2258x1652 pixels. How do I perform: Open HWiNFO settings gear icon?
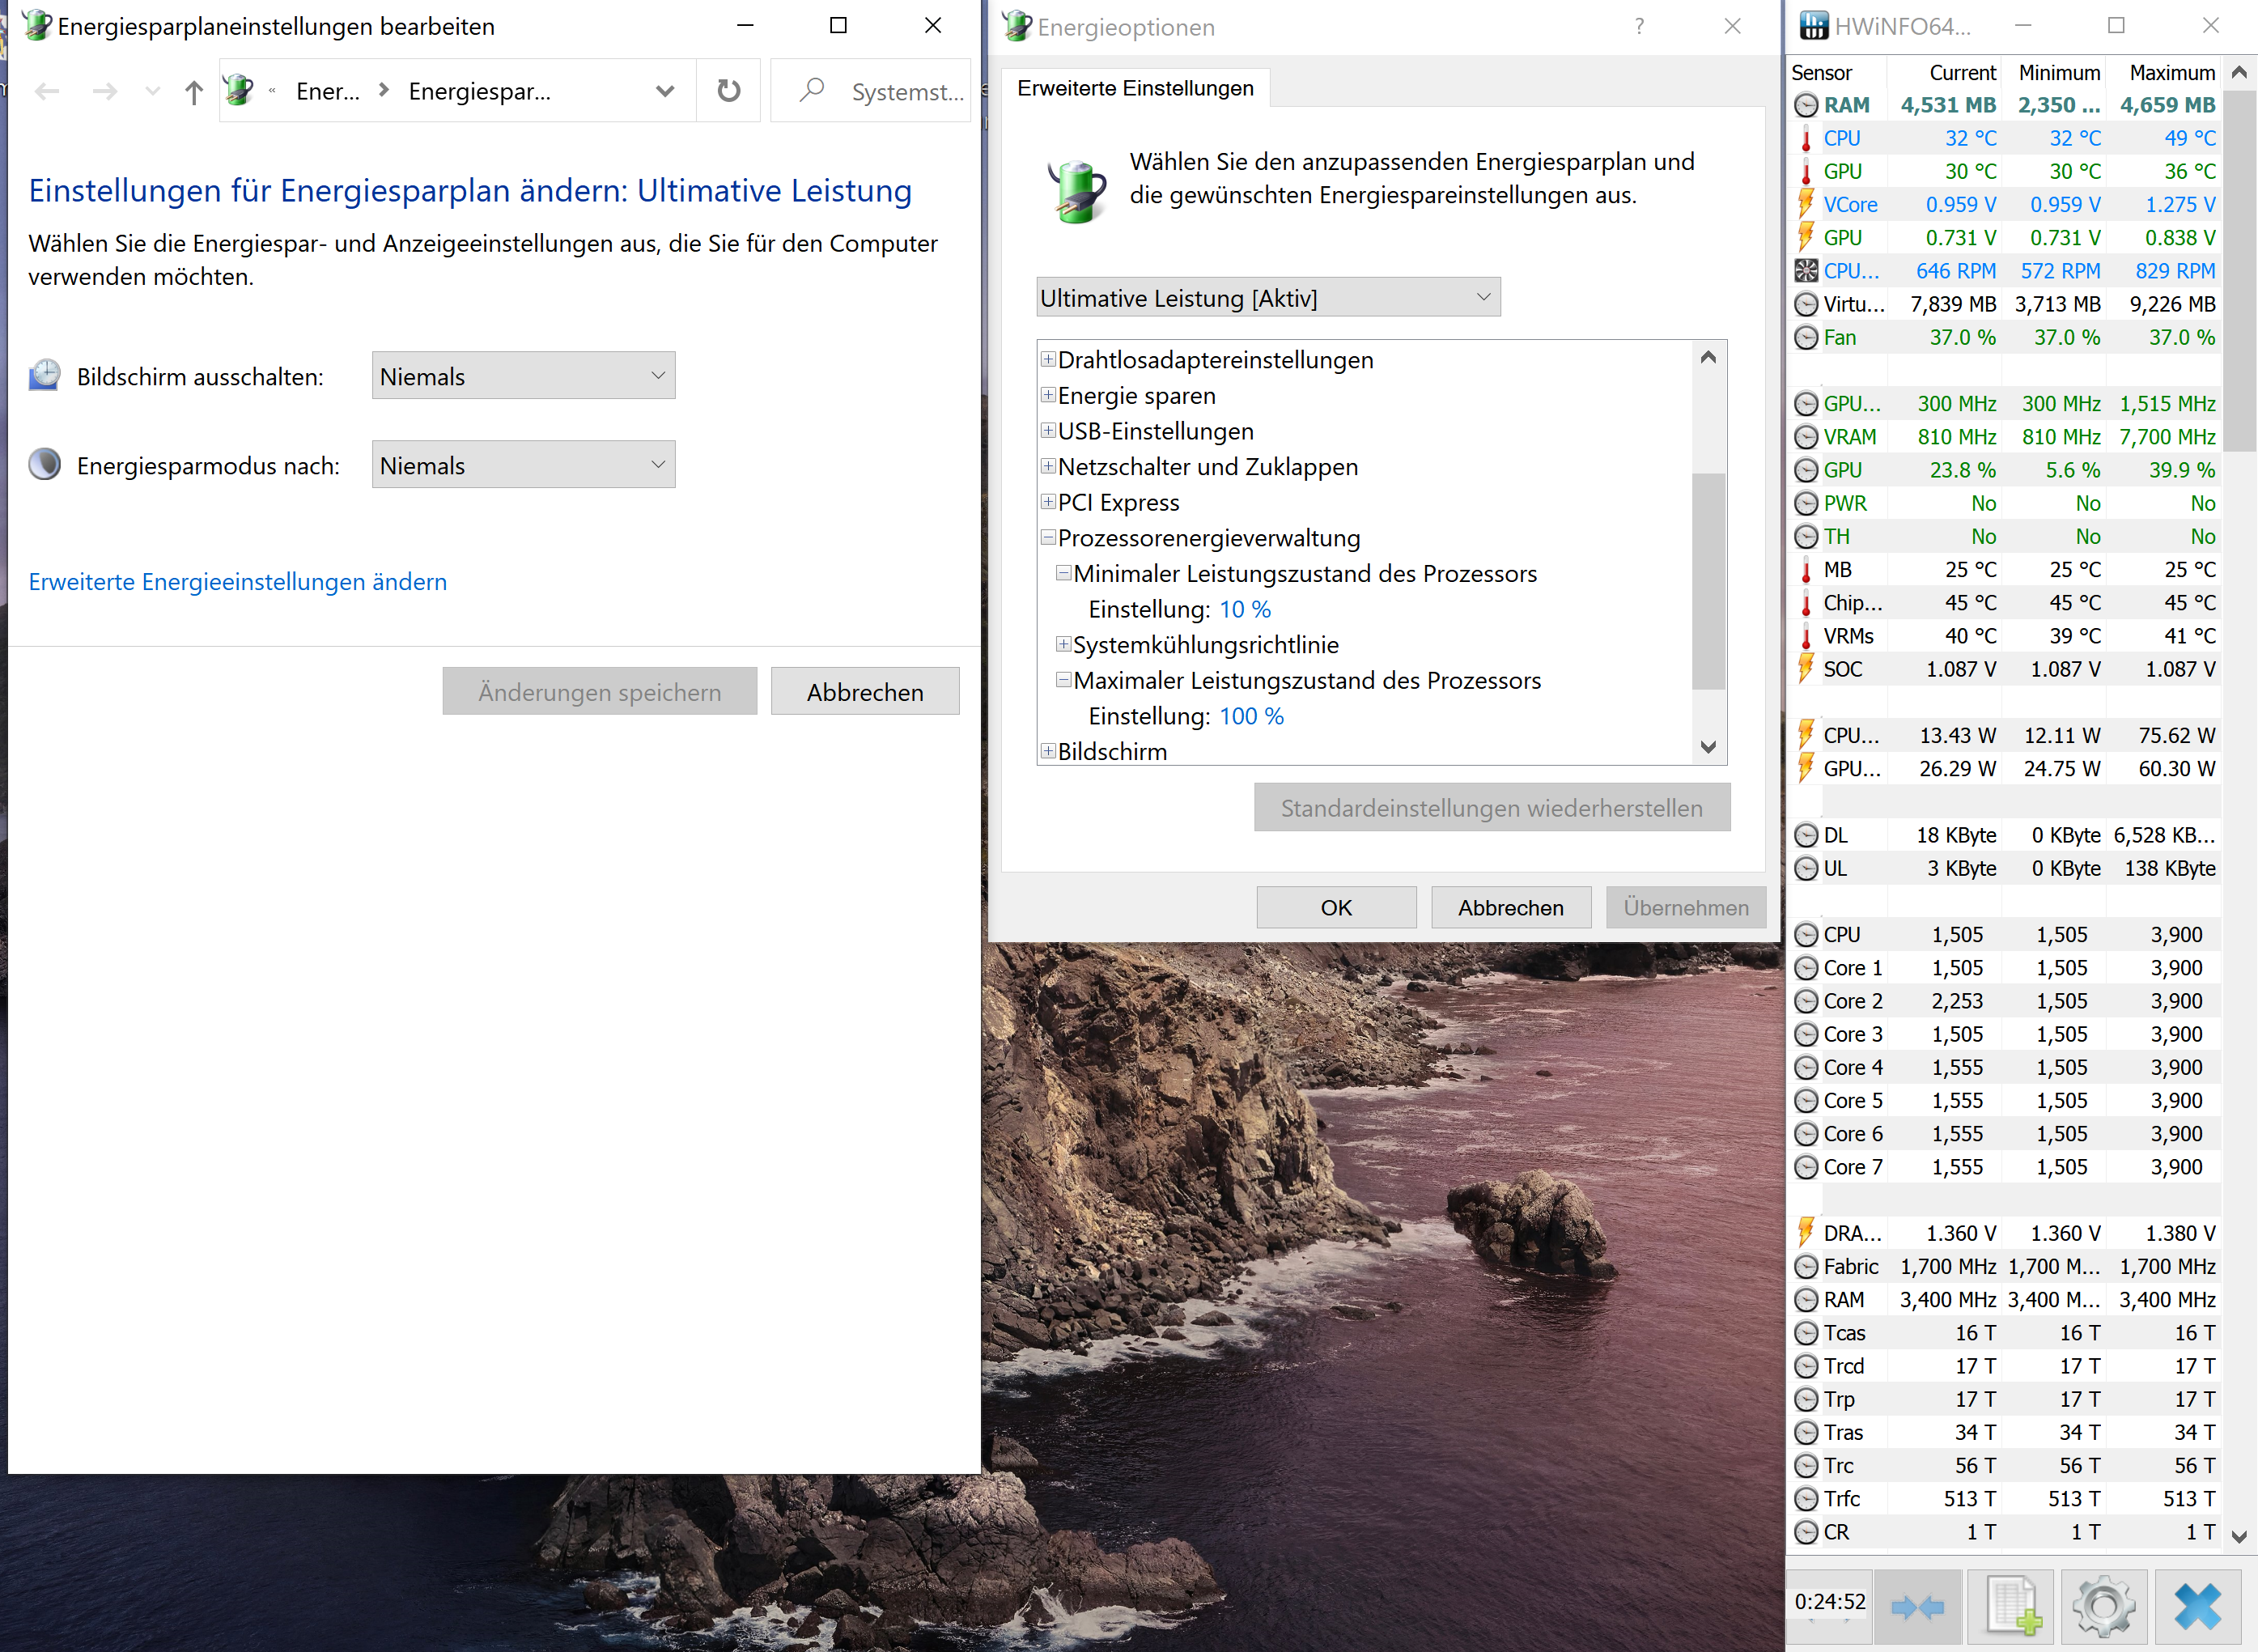pyautogui.click(x=2103, y=1606)
